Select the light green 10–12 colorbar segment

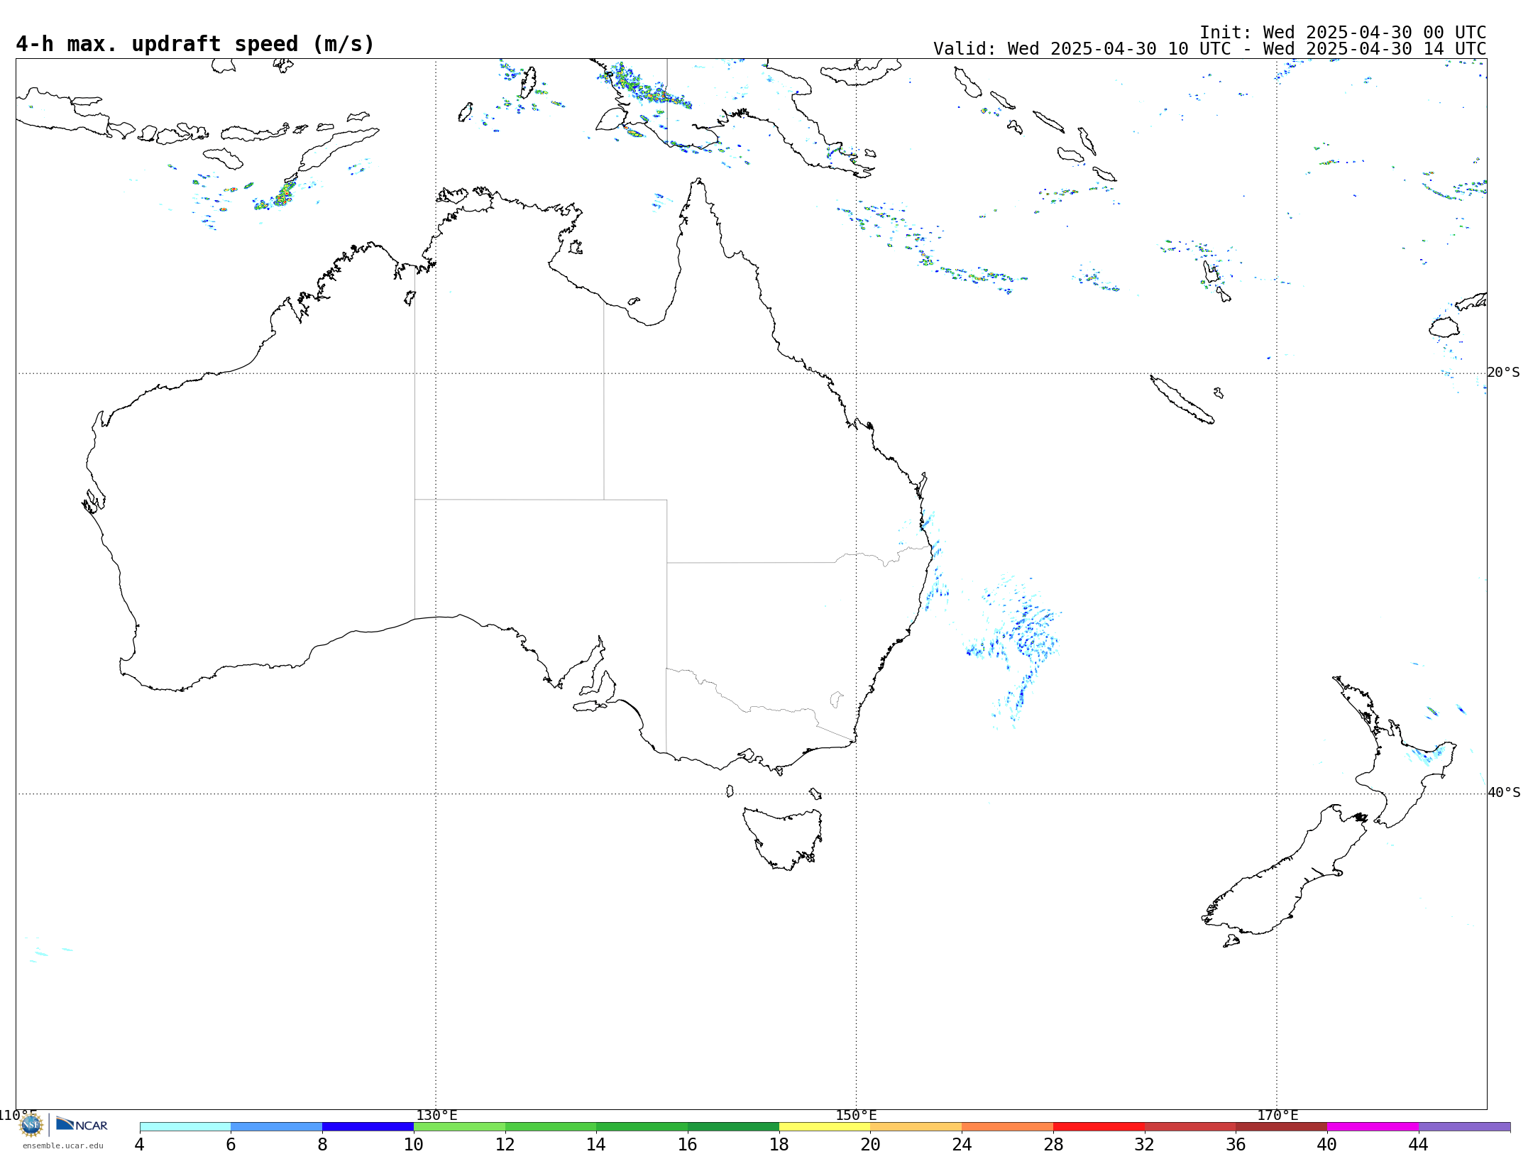(x=459, y=1127)
